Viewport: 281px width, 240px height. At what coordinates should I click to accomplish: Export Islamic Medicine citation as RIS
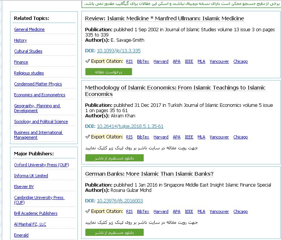[129, 61]
